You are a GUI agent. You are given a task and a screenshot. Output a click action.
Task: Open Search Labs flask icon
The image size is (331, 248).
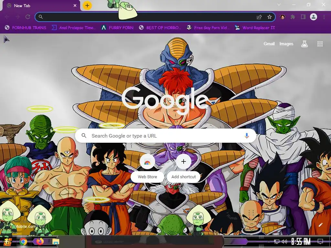pos(304,44)
